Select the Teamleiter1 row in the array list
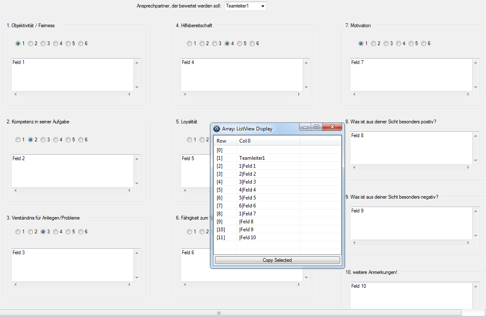The width and height of the screenshot is (486, 317). point(252,158)
